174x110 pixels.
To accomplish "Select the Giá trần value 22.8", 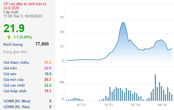I will pos(48,68).
